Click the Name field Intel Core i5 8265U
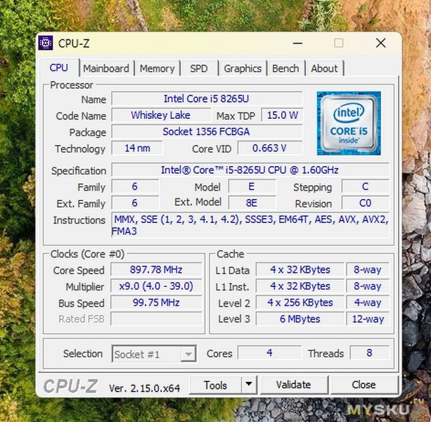This screenshot has width=431, height=422. point(207,98)
